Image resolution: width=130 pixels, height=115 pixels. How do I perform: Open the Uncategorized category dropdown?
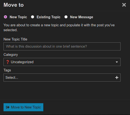click(62, 62)
